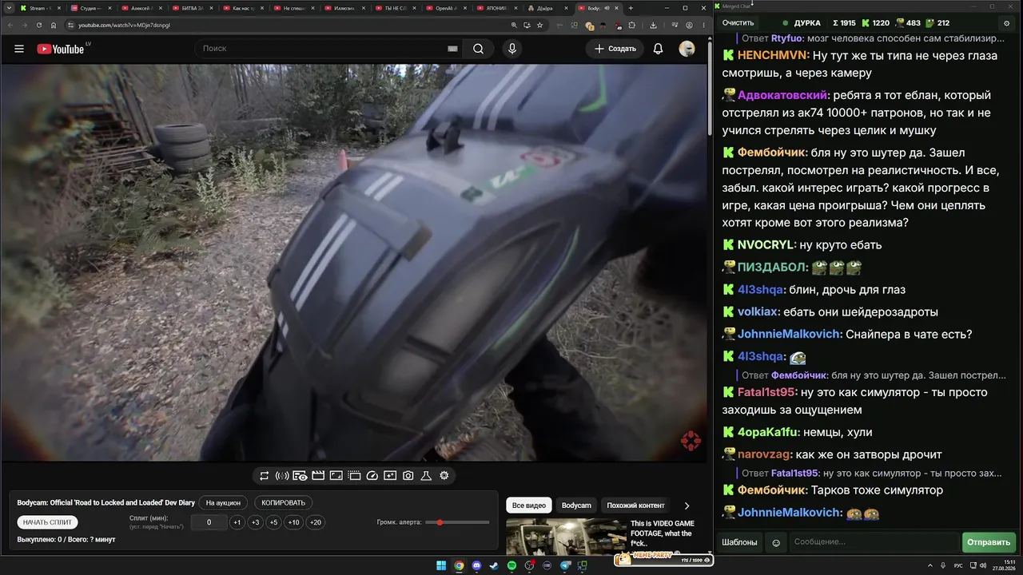This screenshot has width=1023, height=575.
Task: Click the split minutes input field
Action: [209, 522]
